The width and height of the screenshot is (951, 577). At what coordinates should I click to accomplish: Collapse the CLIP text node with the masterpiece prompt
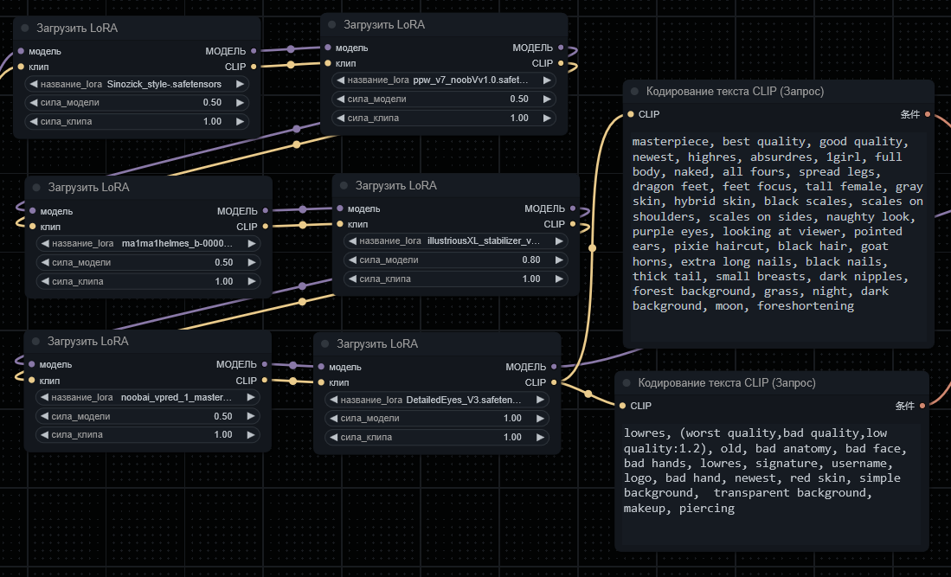(634, 92)
